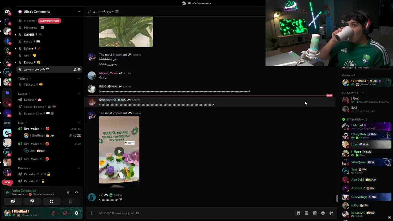This screenshot has height=221, width=393.
Task: Open the GIF picker
Action: click(x=306, y=213)
